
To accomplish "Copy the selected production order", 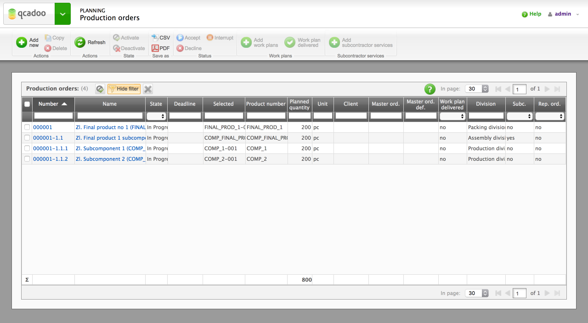I will click(55, 37).
